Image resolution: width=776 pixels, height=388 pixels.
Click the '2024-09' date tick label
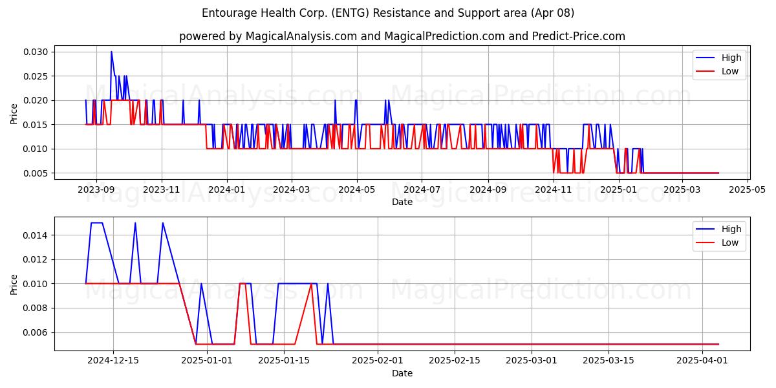488,189
